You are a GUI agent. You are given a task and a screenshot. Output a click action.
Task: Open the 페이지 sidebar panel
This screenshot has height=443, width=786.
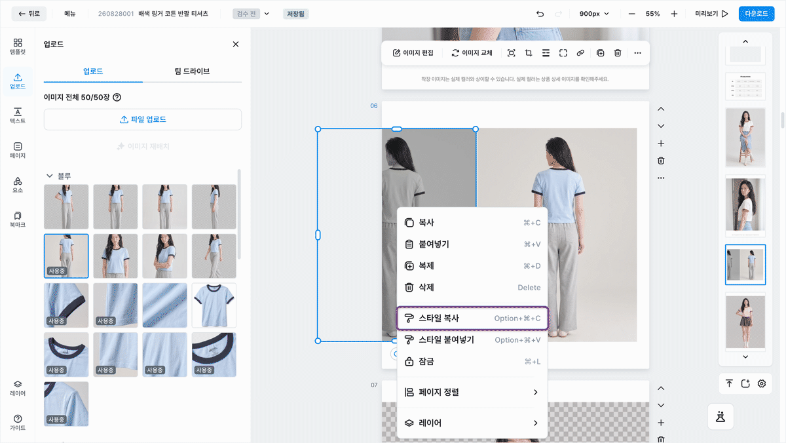coord(18,150)
